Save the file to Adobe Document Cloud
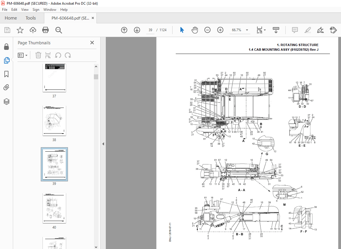341x249 pixels. pyautogui.click(x=33, y=30)
